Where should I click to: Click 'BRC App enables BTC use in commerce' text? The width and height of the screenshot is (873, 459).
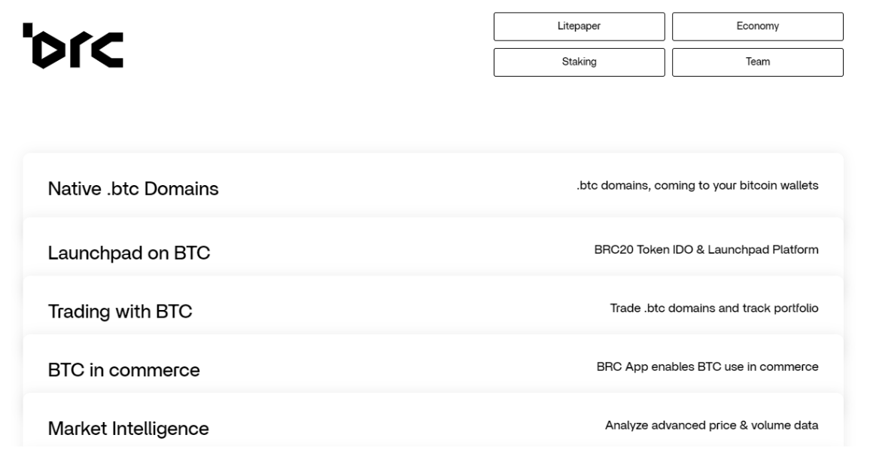click(x=707, y=366)
